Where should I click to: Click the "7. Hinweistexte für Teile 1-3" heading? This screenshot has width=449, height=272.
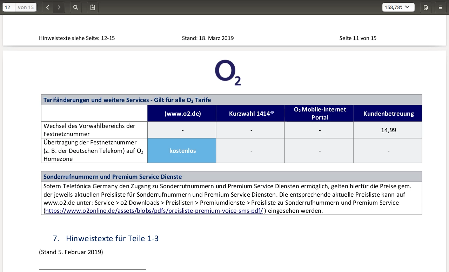coord(106,239)
